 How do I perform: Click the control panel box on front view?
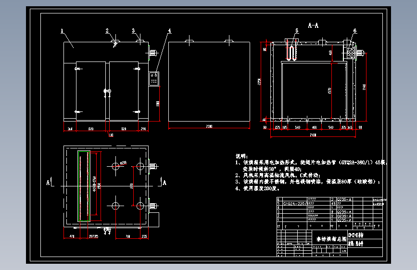154,79
